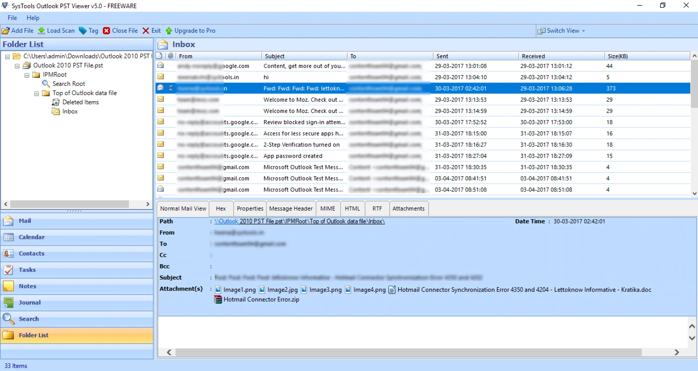This screenshot has width=698, height=371.
Task: Open the Tasks panel icon
Action: (8, 270)
